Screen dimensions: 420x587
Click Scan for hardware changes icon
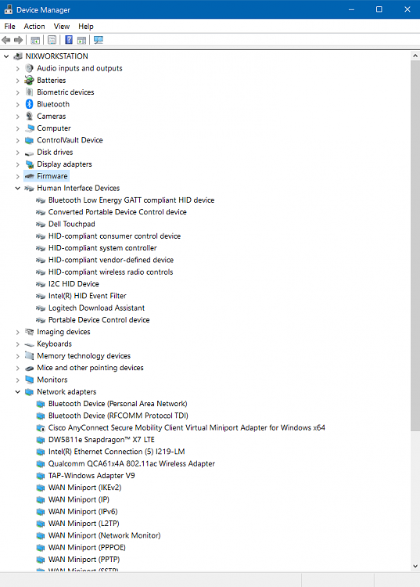tap(99, 40)
